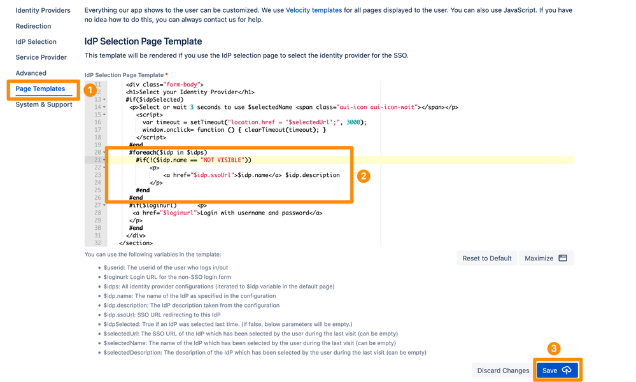Click line number 25 in the gutter

coord(98,190)
